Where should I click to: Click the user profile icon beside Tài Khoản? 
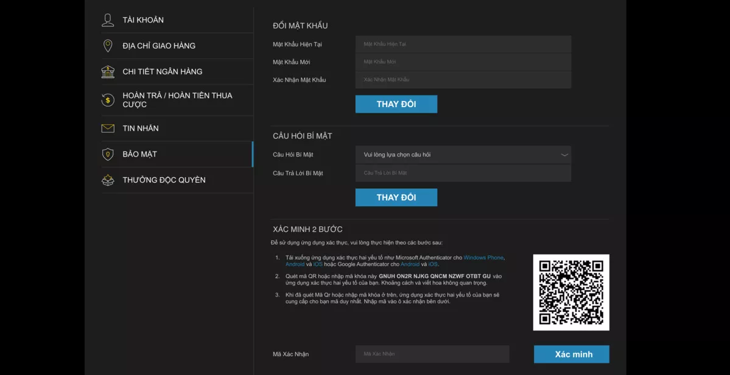[x=108, y=20]
